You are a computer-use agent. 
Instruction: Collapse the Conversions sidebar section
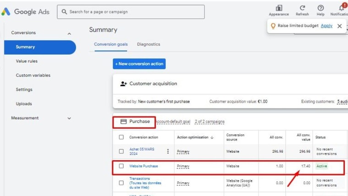click(69, 34)
